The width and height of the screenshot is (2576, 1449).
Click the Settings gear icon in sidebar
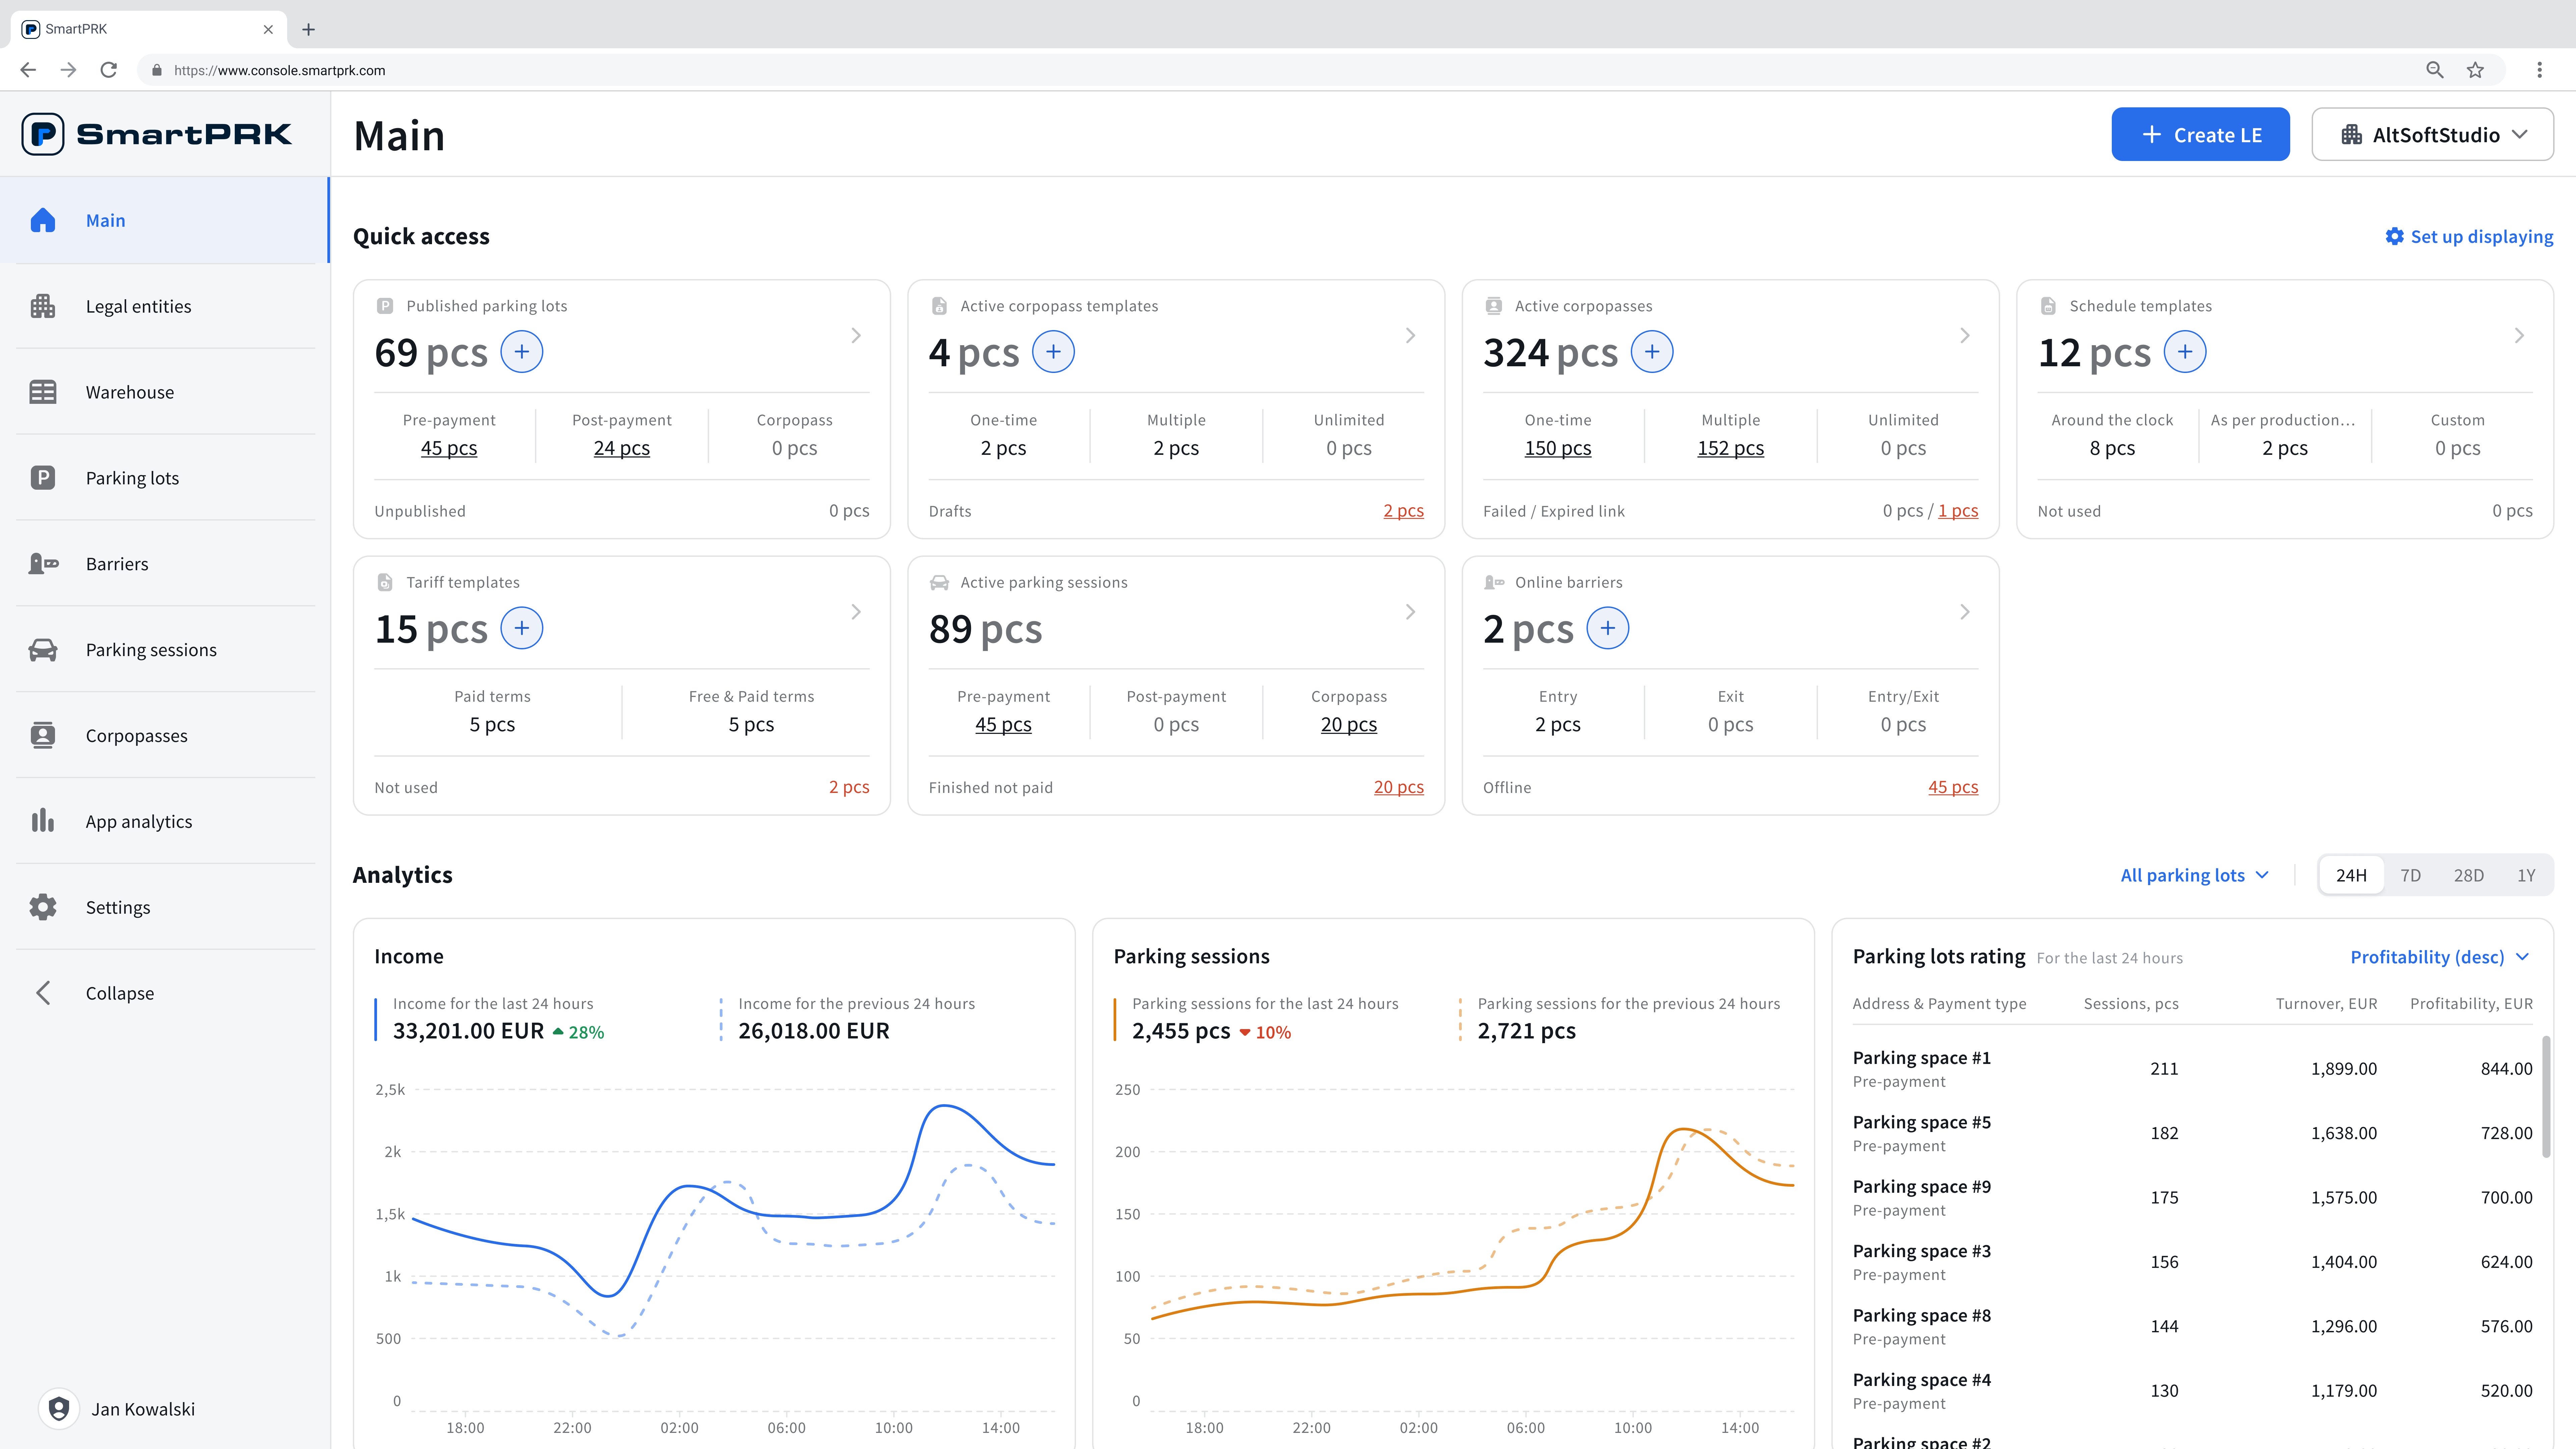(x=43, y=907)
